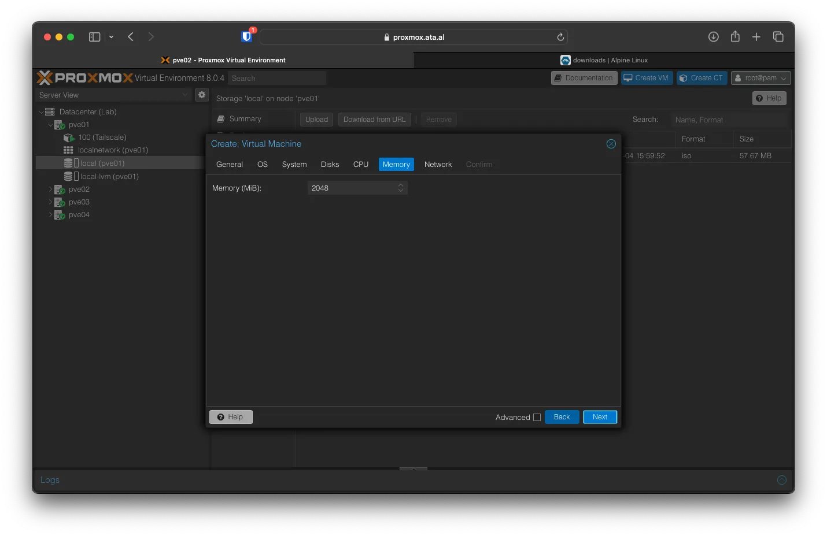Click Create CT button
This screenshot has width=827, height=536.
[x=702, y=78]
